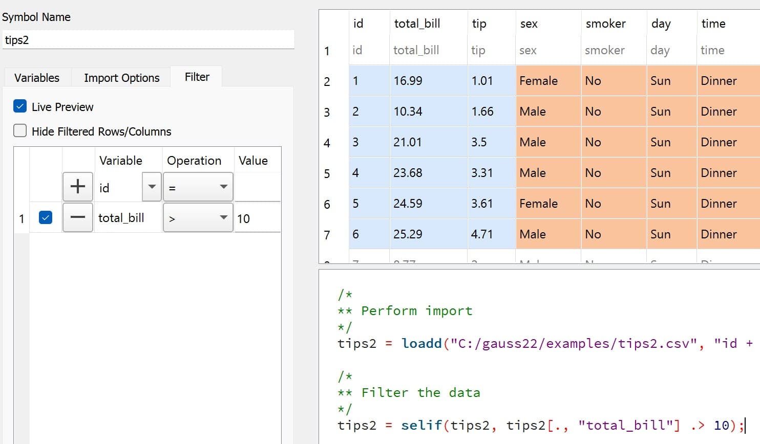Expand the equals operation dropdown
Screen dimensions: 760x444
click(x=198, y=187)
